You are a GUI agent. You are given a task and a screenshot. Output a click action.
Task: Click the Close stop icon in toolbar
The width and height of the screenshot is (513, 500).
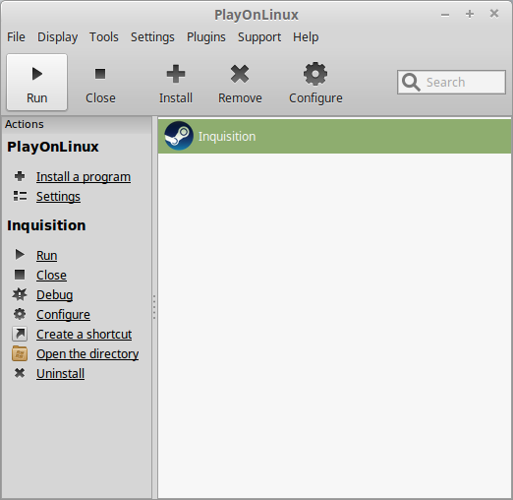[100, 74]
